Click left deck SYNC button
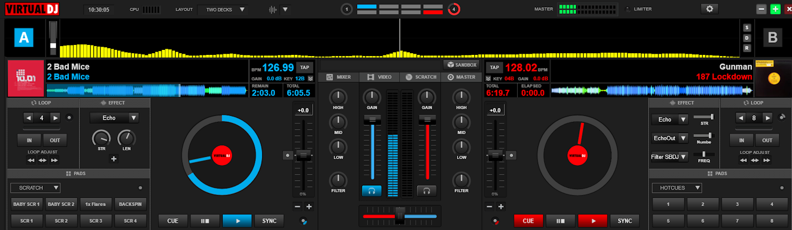 269,221
